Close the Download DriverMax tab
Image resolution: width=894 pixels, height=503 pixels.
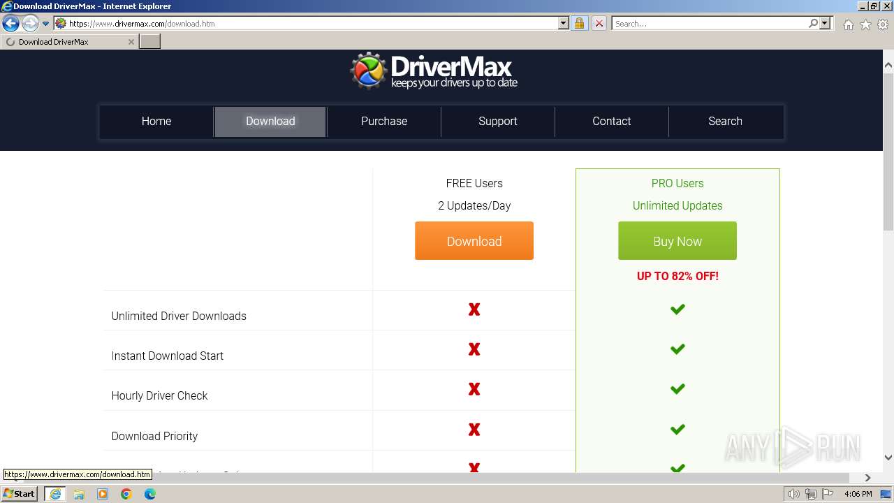pos(131,42)
